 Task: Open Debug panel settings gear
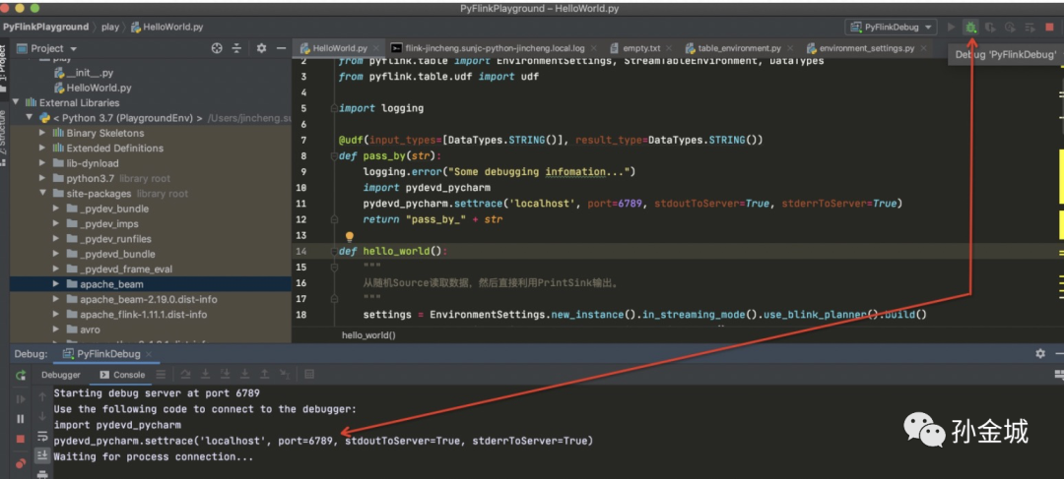click(x=1040, y=354)
